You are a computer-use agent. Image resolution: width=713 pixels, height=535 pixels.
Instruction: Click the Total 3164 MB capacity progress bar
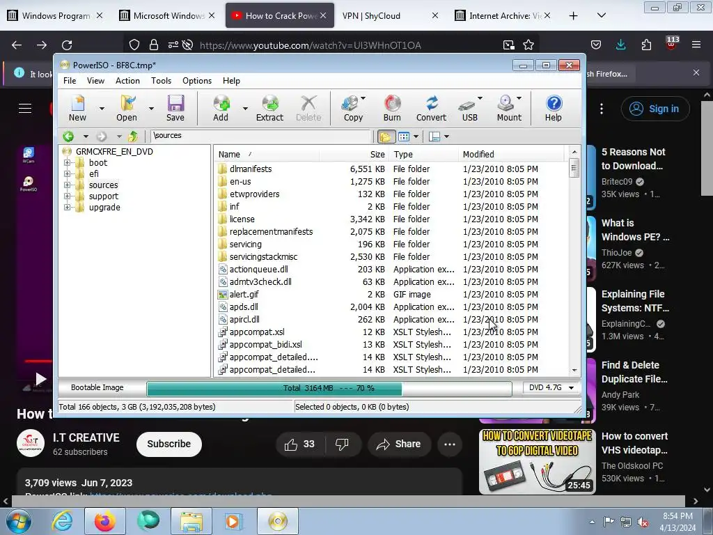(x=329, y=388)
